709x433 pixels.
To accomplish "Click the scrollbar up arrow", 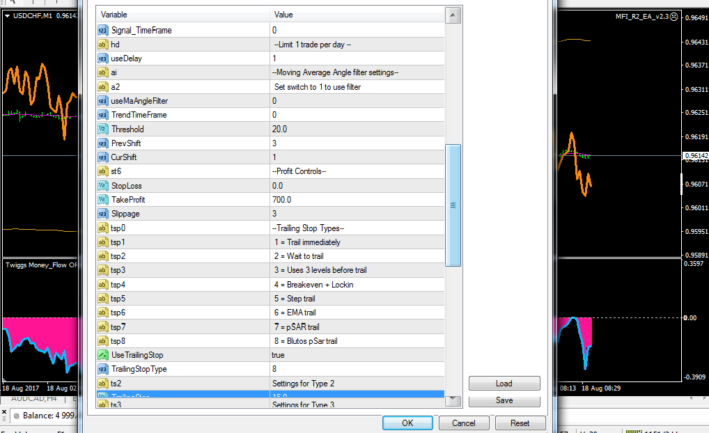I will pyautogui.click(x=453, y=15).
